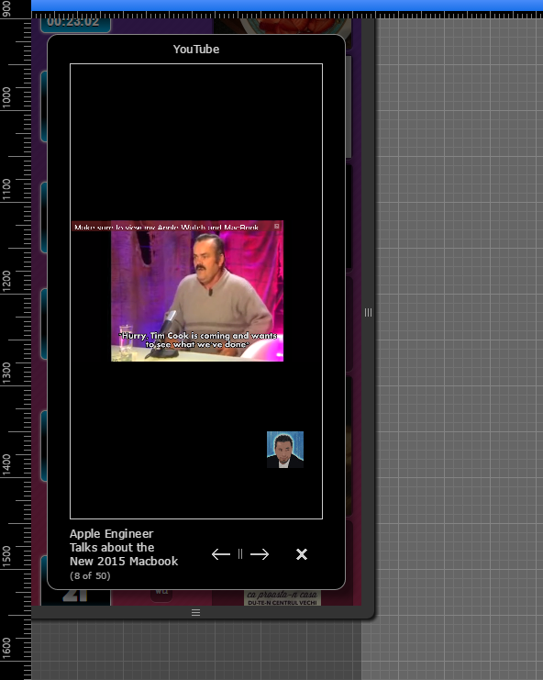This screenshot has height=680, width=543.
Task: Click the 'DU-TE-N CENTRUL VECHI' banner
Action: tap(283, 602)
